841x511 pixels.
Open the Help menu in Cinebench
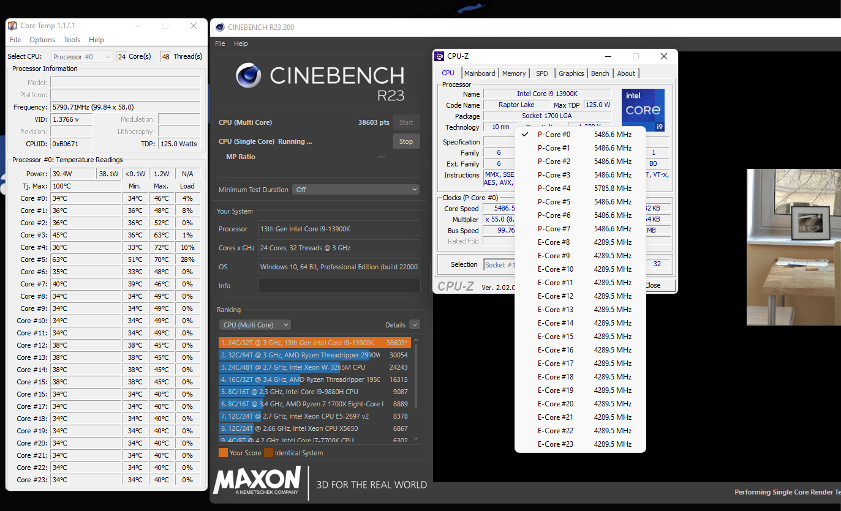pos(241,43)
